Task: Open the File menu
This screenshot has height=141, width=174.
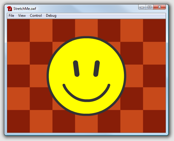Action: click(11, 16)
